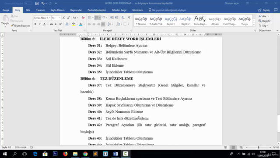Open Firefox from the taskbar
The image size is (280, 158).
point(65,154)
